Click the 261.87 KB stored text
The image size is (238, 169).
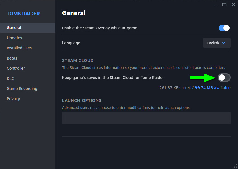[175, 88]
